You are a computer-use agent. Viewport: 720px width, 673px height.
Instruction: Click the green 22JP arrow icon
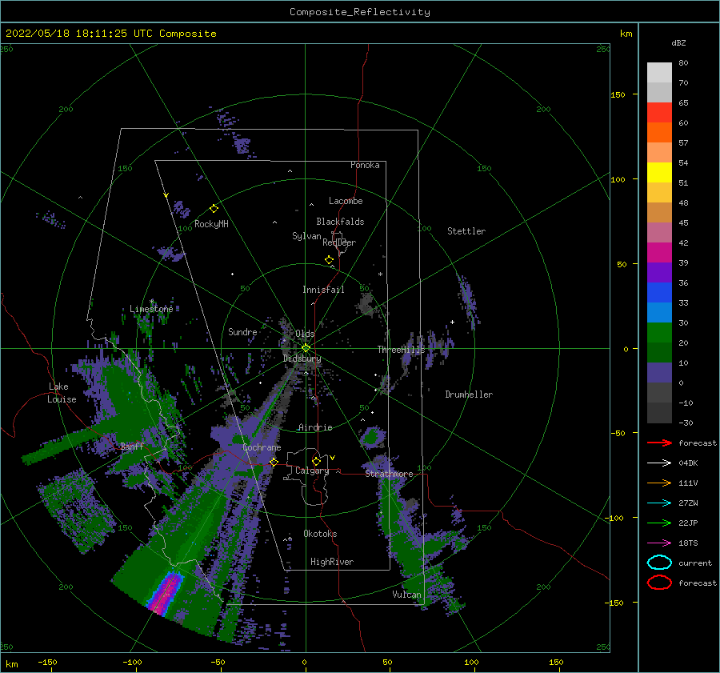[x=659, y=523]
